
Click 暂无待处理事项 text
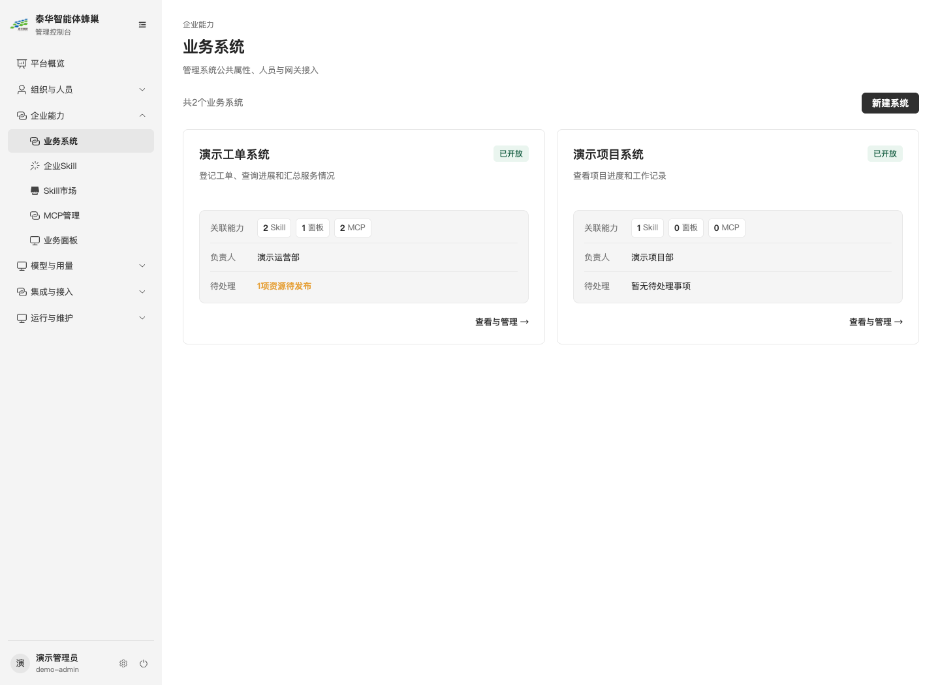click(x=661, y=286)
